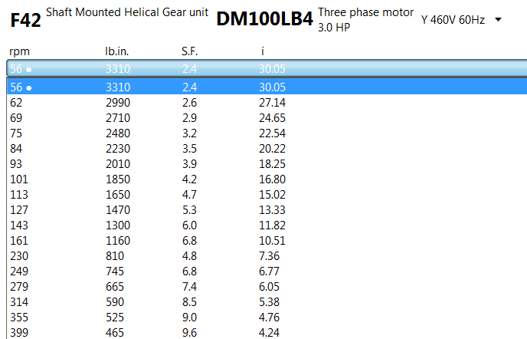Click the 1160 lb.in. torque value

click(118, 240)
